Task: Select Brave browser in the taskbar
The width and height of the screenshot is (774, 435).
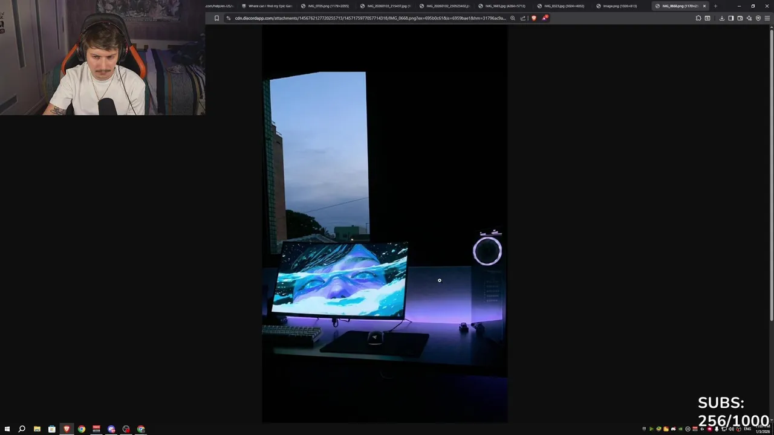Action: [x=67, y=429]
